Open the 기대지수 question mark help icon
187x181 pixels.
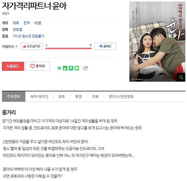[x=16, y=47]
